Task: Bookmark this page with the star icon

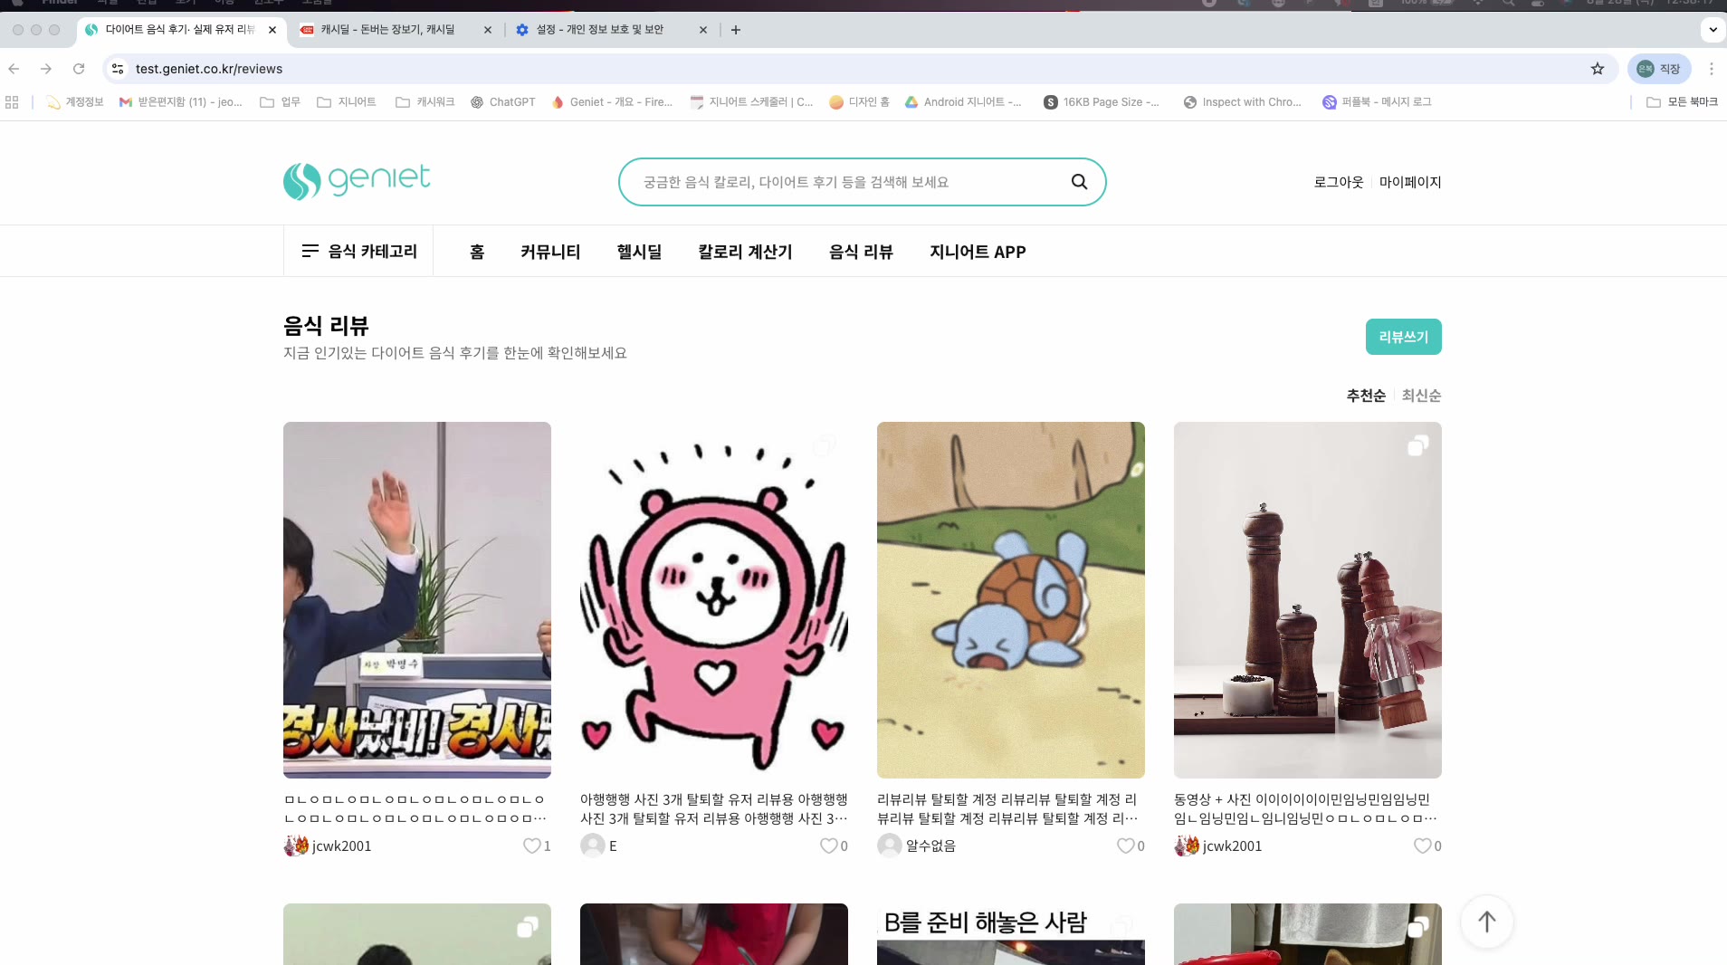Action: [x=1598, y=69]
